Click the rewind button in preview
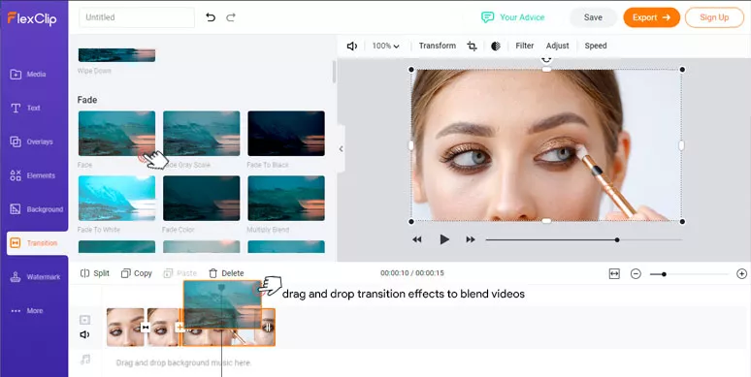 coord(417,239)
